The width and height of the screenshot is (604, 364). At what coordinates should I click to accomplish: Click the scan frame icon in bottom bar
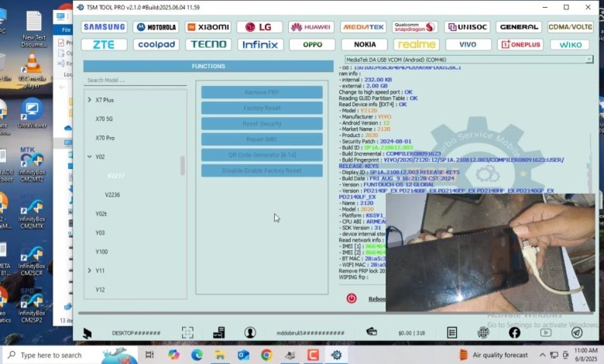pos(187,332)
